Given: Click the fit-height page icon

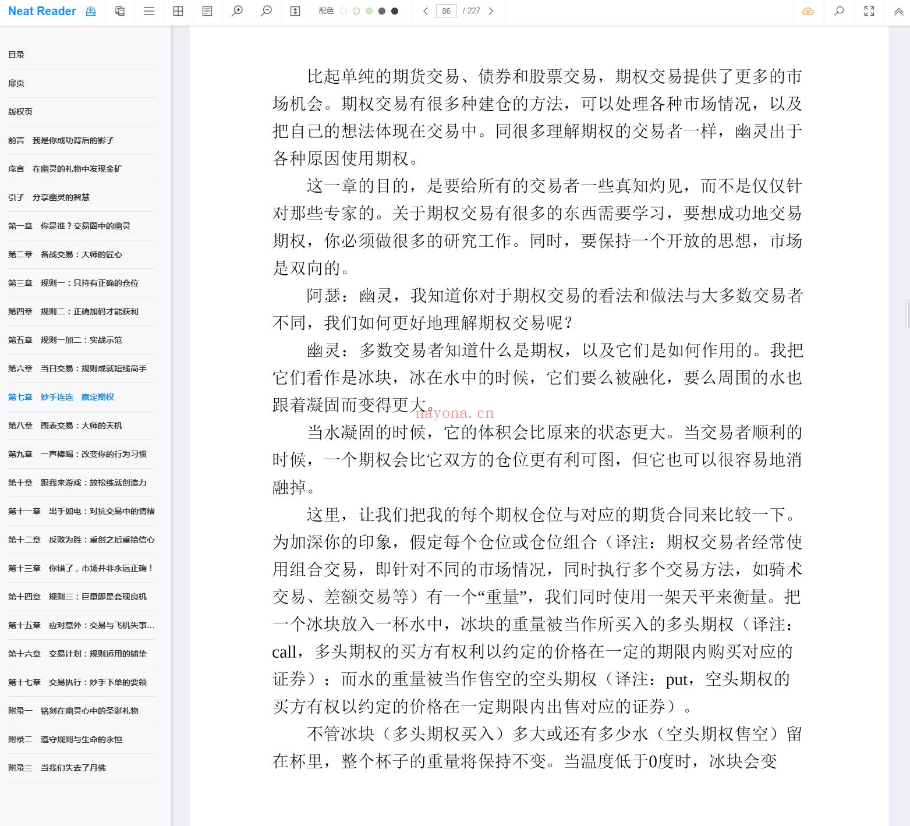Looking at the screenshot, I should (x=295, y=11).
